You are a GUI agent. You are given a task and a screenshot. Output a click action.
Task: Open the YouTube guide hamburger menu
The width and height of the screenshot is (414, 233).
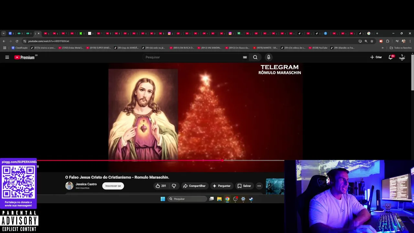[x=7, y=57]
